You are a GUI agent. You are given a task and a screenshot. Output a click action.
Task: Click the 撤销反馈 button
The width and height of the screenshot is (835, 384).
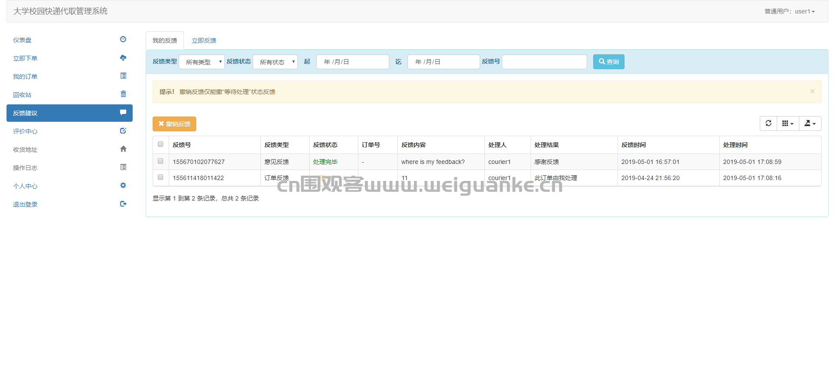(174, 124)
